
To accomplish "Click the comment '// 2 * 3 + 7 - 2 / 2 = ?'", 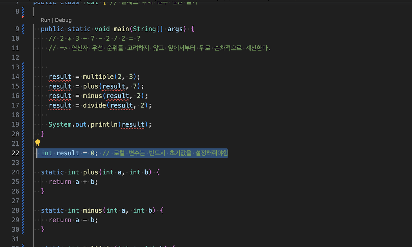I will pyautogui.click(x=94, y=39).
